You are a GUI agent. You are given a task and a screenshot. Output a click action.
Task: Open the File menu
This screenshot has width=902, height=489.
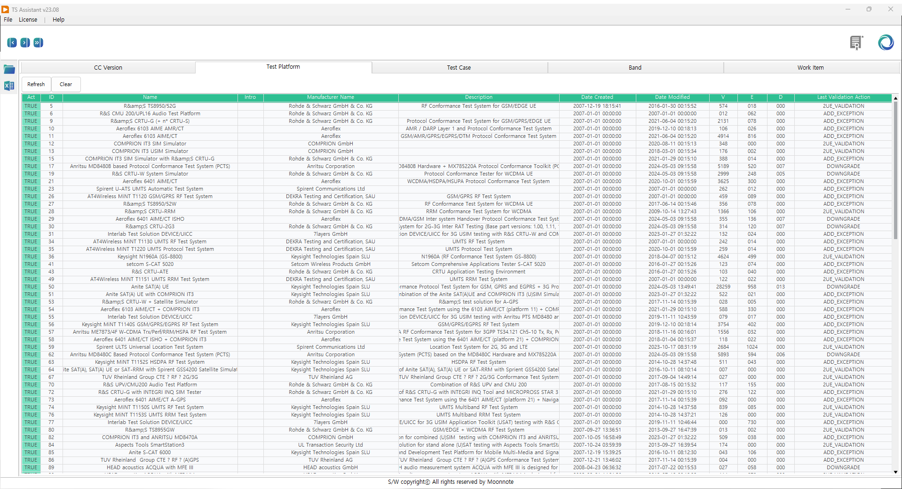(8, 20)
